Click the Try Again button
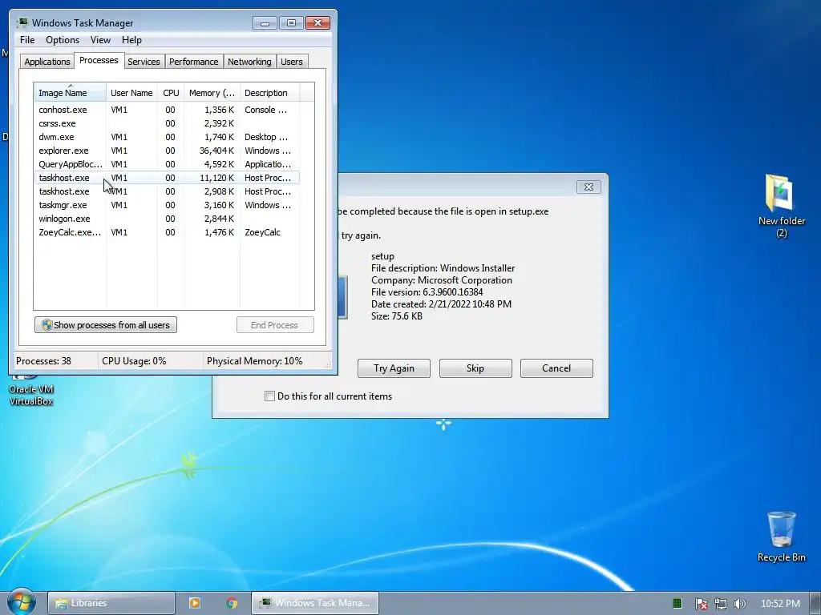 coord(394,368)
